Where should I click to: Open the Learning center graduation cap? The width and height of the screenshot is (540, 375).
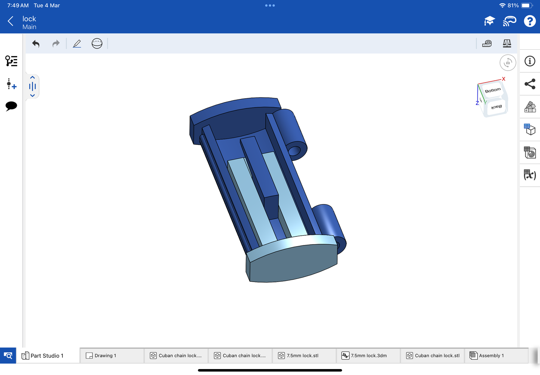(x=489, y=21)
